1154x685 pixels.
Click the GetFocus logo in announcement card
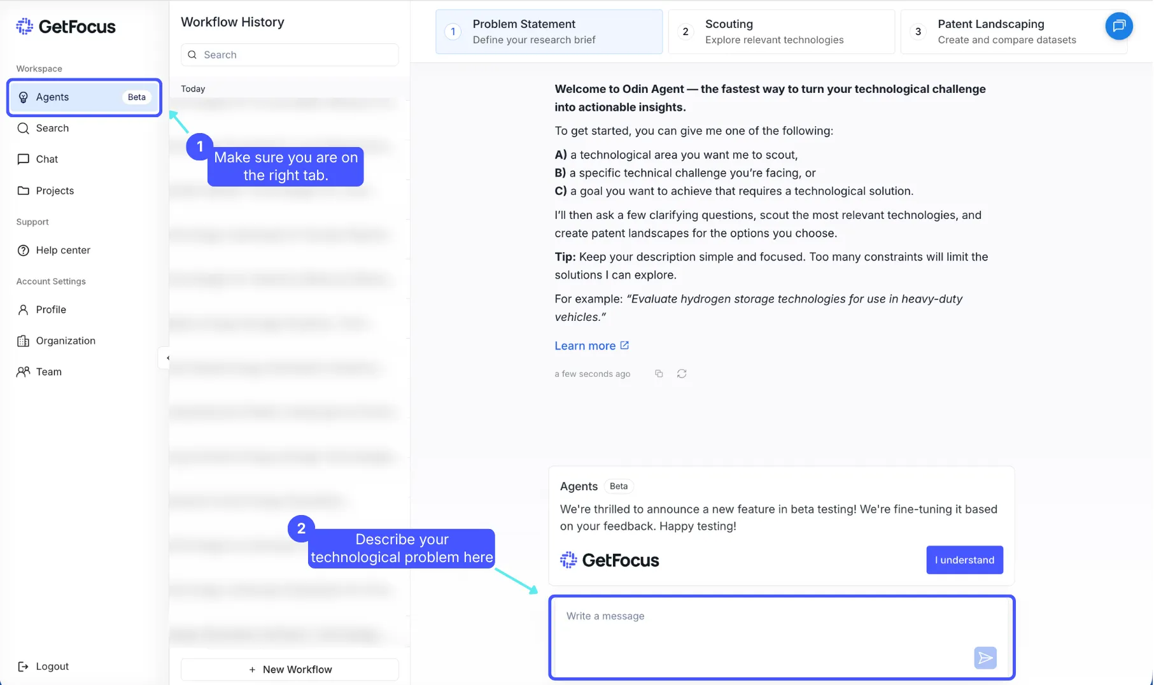point(610,560)
